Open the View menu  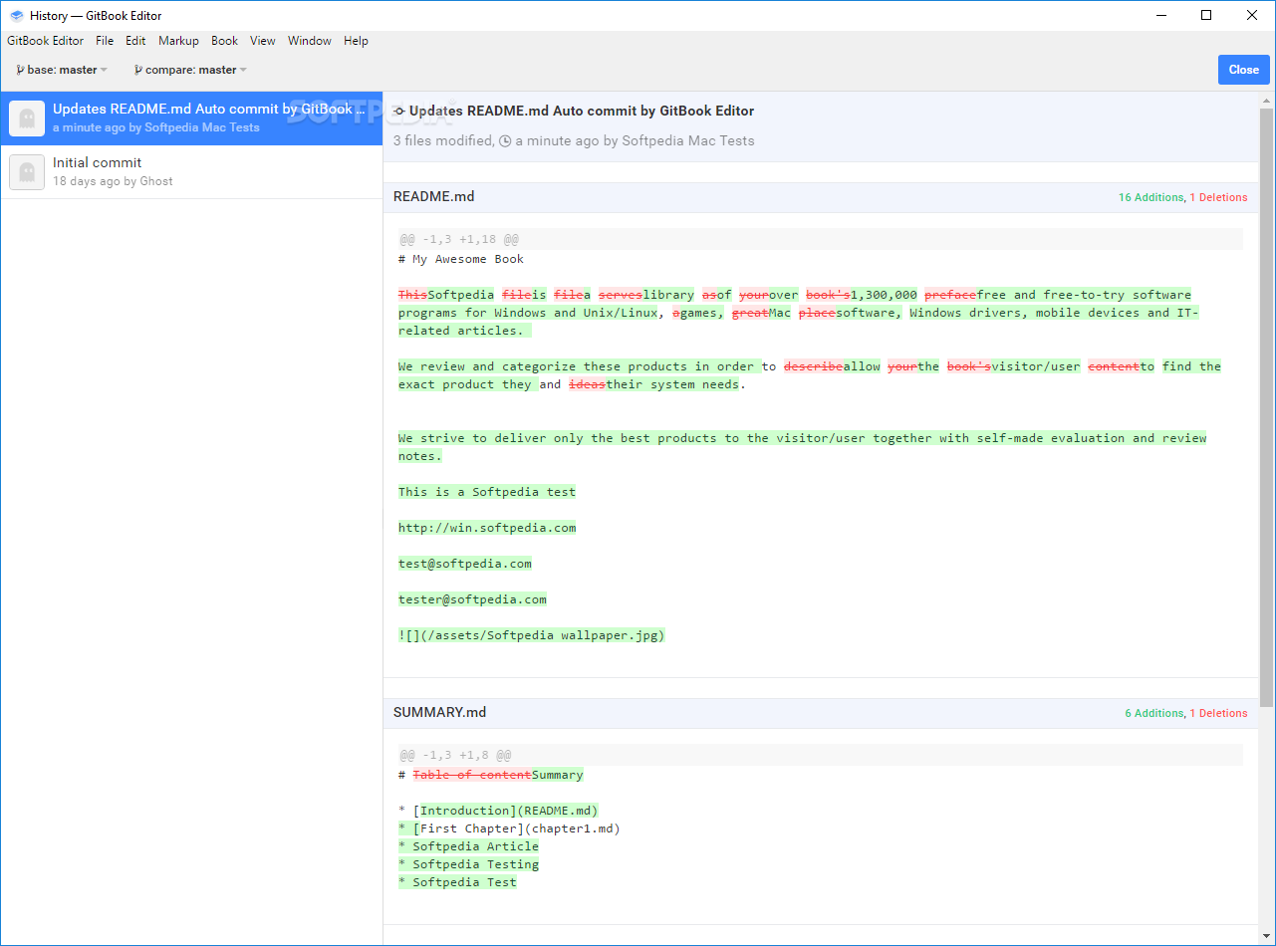pyautogui.click(x=263, y=41)
